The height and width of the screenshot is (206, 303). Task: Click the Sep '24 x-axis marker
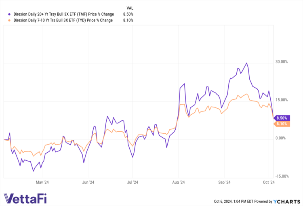[225, 182]
